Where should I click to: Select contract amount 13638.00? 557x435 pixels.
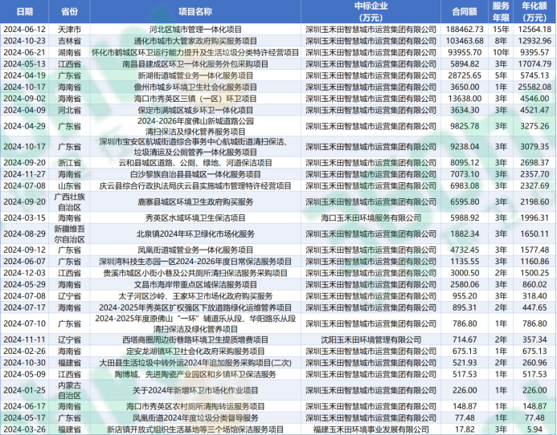pyautogui.click(x=465, y=99)
